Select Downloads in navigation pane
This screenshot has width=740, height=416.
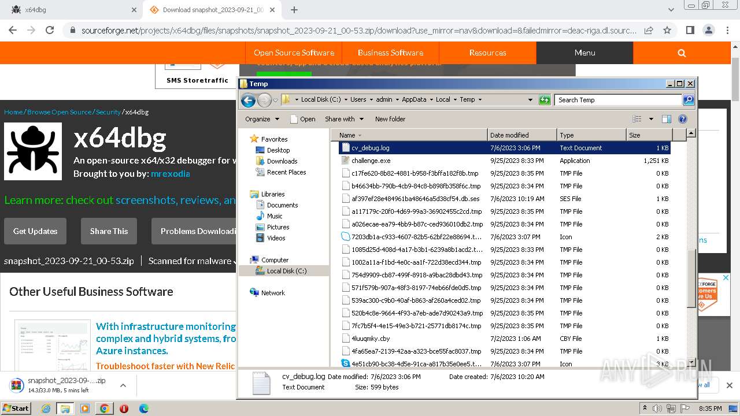click(282, 161)
